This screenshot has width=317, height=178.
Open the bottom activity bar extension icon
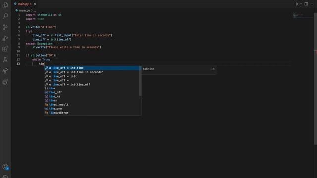tap(5, 82)
